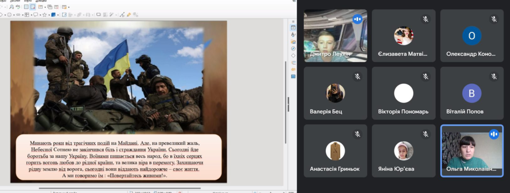Open the Довідка menu
Viewport: 510px width, 193px height.
[x=41, y=1]
